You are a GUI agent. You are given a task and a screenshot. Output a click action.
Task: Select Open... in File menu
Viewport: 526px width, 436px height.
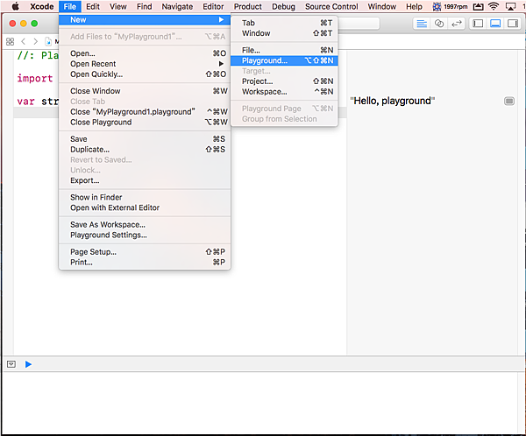click(x=145, y=53)
